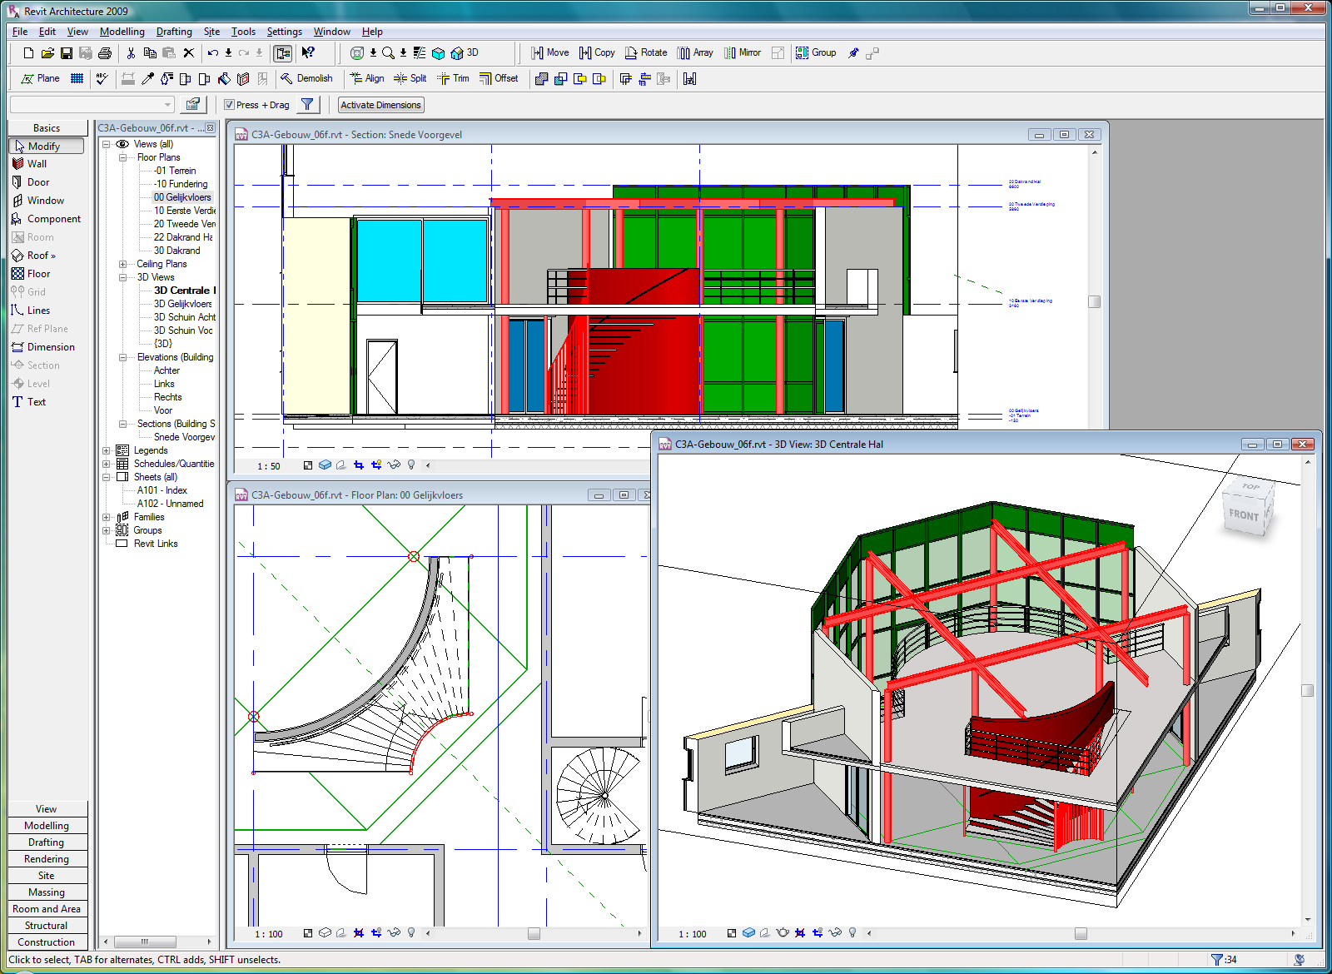Click Project Browser horizontal scrollbar thumb

click(145, 942)
